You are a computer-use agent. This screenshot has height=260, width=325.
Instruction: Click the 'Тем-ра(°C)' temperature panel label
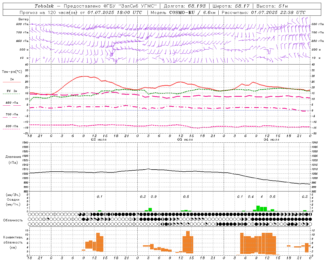tap(12, 72)
